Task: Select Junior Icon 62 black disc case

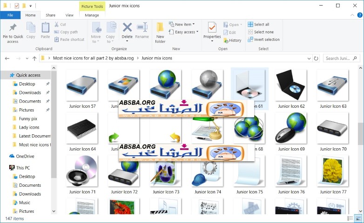Action: pyautogui.click(x=290, y=85)
